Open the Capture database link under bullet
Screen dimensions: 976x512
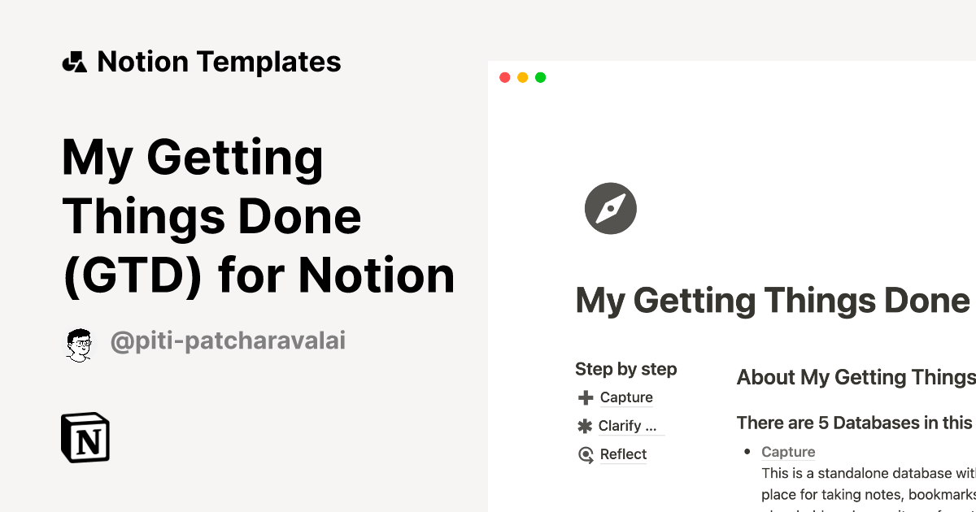click(787, 451)
